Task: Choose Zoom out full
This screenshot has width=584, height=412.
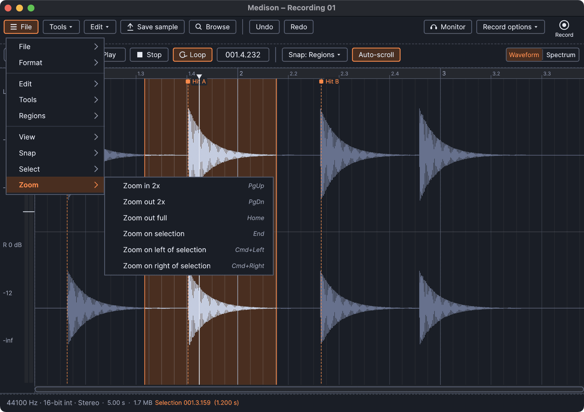Action: 189,218
